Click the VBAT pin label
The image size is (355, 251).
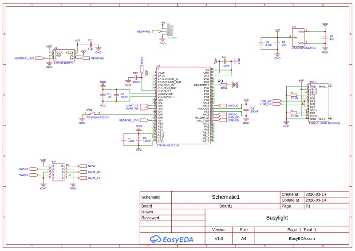coord(161,73)
